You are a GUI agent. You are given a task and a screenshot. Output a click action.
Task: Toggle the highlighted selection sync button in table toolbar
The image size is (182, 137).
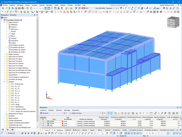click(108, 113)
